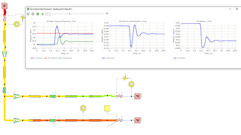This screenshot has width=241, height=135.
Task: Click the C:22 Position legend entry
Action: click(108, 58)
